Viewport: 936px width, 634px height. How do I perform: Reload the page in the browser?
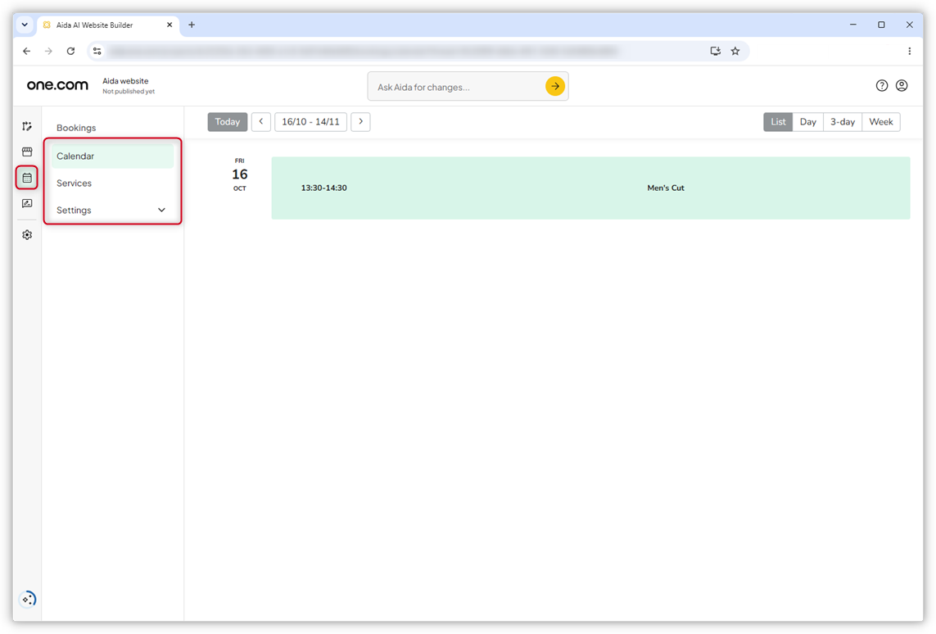pos(70,51)
